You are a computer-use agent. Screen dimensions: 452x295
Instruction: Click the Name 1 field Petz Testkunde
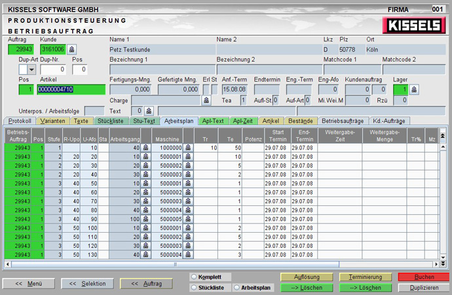click(162, 50)
